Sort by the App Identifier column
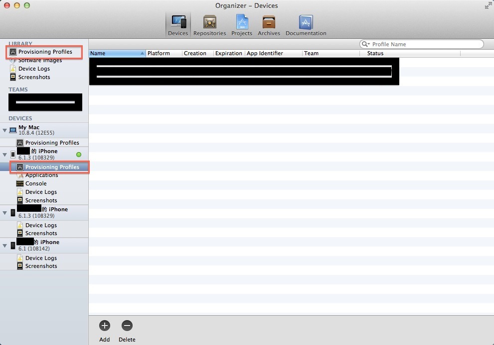The height and width of the screenshot is (345, 494). tap(273, 53)
